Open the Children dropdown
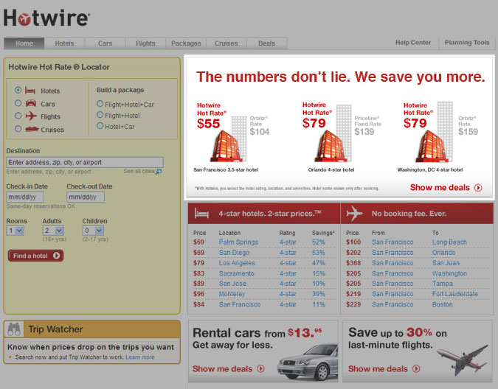The width and height of the screenshot is (498, 389). tap(93, 231)
